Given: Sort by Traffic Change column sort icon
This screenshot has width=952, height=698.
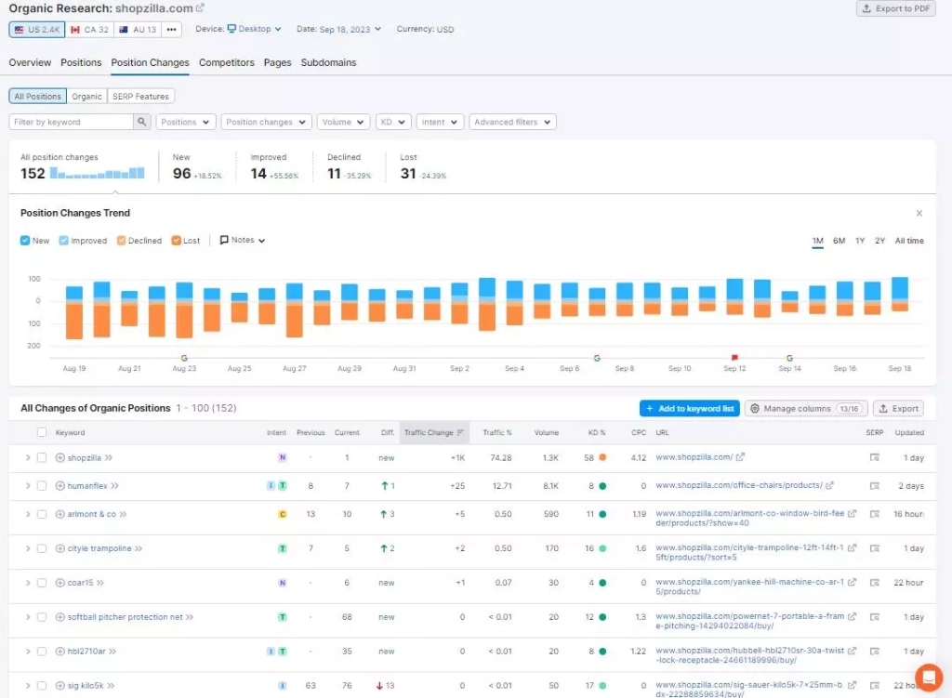Looking at the screenshot, I should tap(460, 432).
